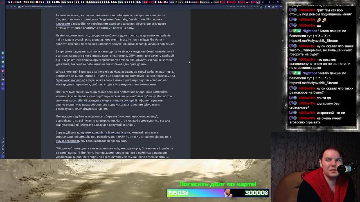Open the "Kyiv Independent" link
The image size is (360, 202).
[67, 141]
